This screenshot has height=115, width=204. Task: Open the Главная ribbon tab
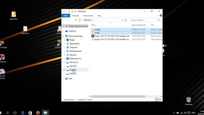tap(76, 16)
